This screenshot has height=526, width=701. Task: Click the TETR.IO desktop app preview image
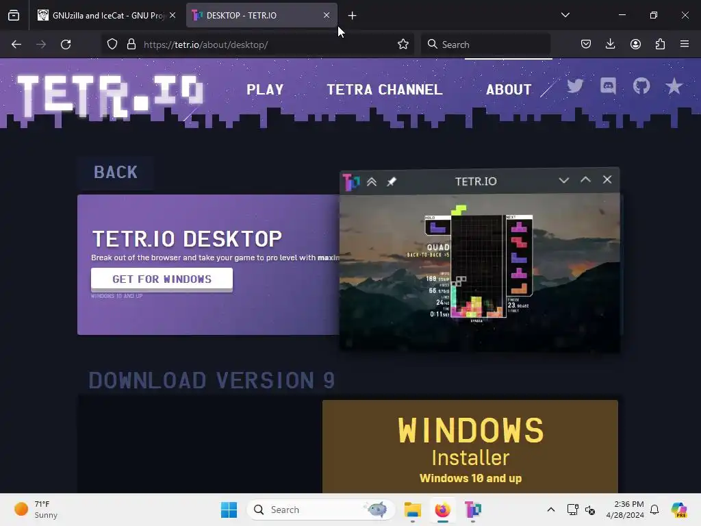(480, 260)
